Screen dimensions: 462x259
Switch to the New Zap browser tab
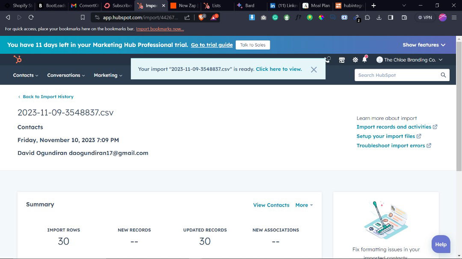(x=183, y=6)
